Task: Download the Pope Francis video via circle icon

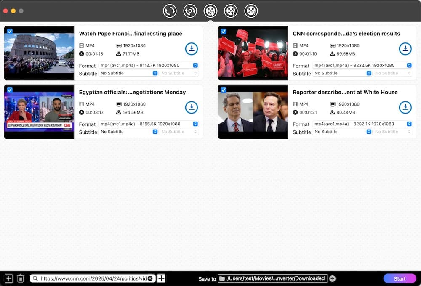Action: tap(192, 48)
